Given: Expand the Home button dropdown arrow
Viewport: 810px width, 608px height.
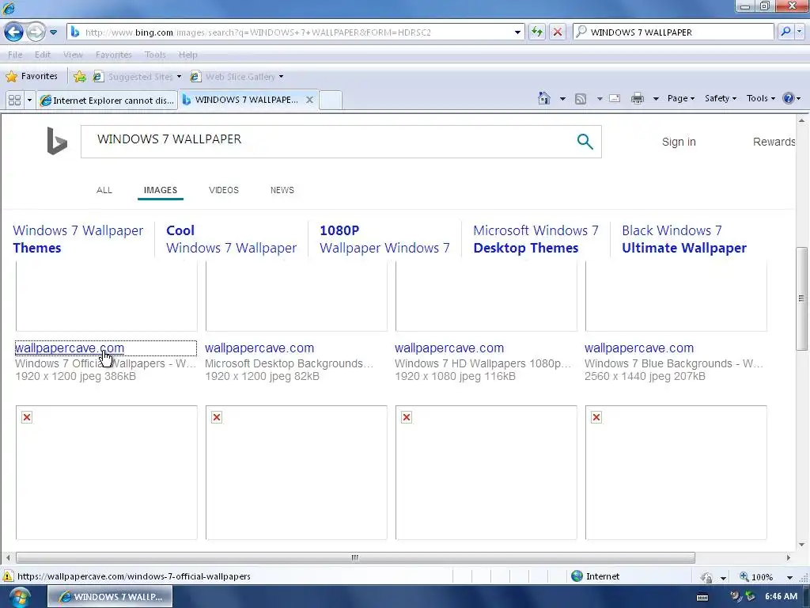Looking at the screenshot, I should (x=562, y=98).
